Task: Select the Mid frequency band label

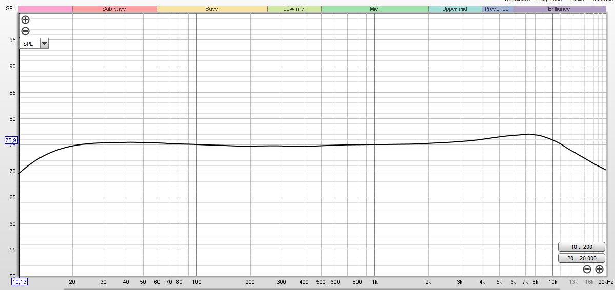Action: 374,9
